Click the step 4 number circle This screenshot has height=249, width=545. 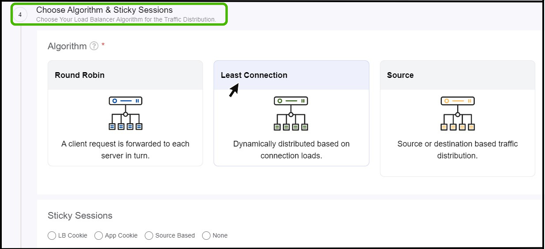(x=20, y=15)
